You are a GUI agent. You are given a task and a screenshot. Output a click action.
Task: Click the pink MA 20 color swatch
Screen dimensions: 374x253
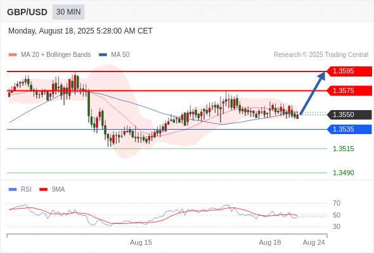(13, 55)
